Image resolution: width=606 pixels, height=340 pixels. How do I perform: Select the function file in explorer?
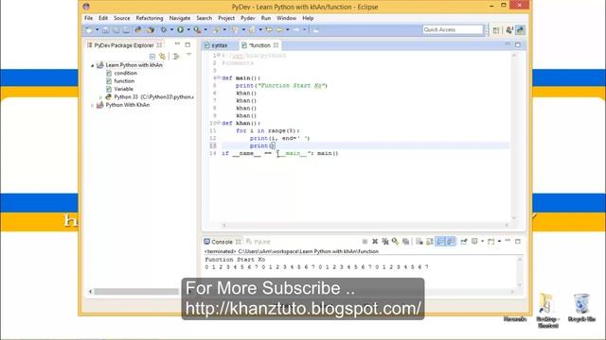(124, 81)
